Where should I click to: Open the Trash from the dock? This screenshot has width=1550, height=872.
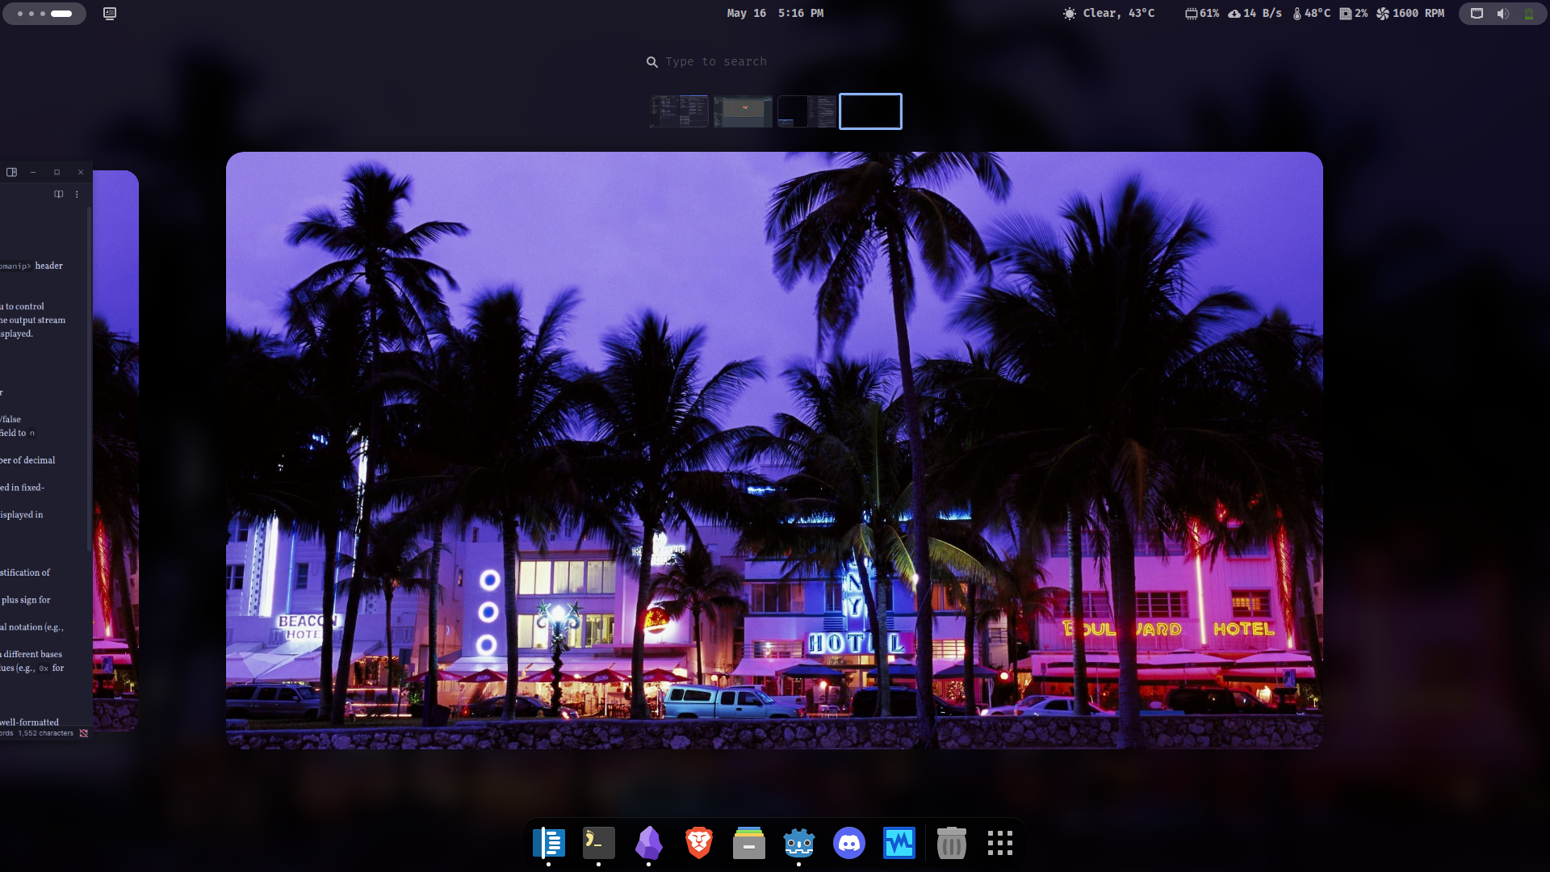(951, 843)
